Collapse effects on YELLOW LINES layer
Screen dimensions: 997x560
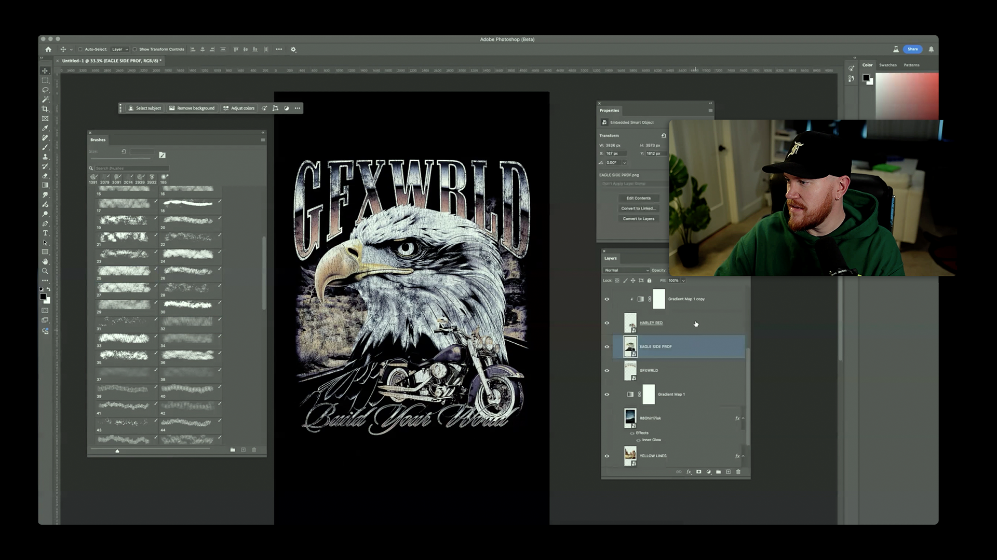(x=743, y=456)
